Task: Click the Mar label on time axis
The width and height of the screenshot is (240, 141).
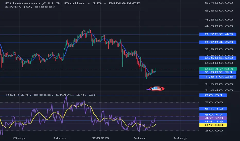Action: click(x=140, y=138)
